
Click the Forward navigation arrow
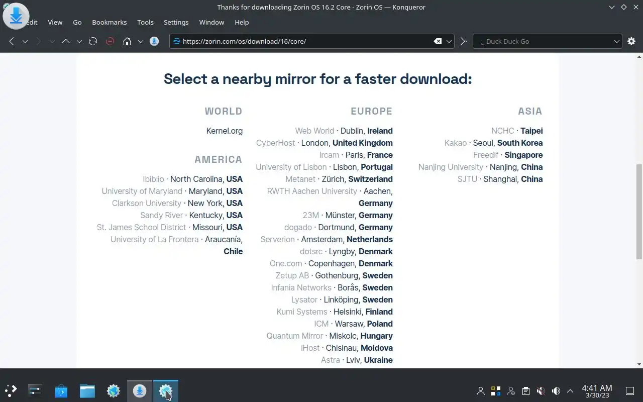tap(38, 41)
